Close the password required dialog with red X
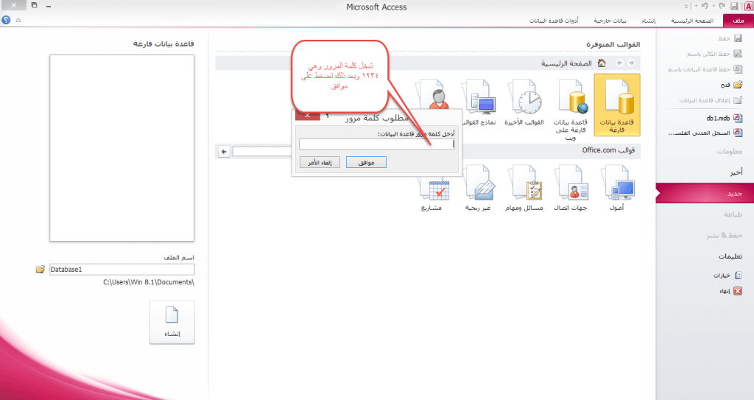The image size is (754, 400). coord(307,115)
